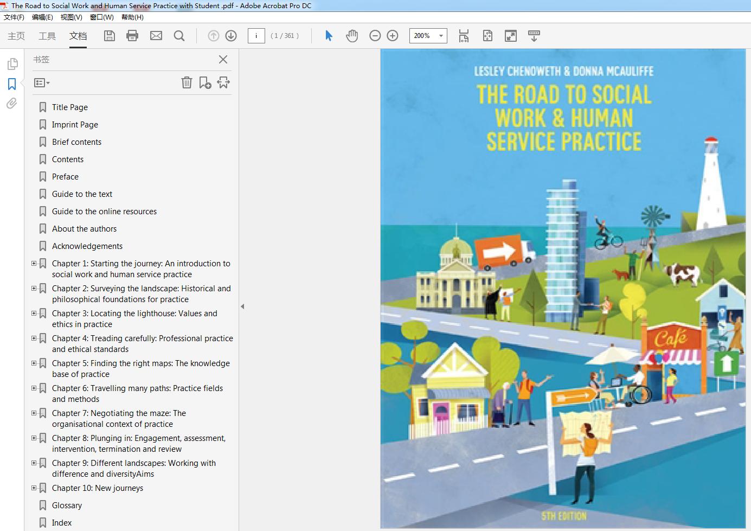The width and height of the screenshot is (751, 531).
Task: Open the attachments paperclip panel
Action: point(12,104)
